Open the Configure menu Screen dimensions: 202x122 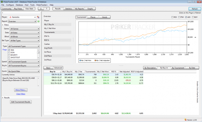(10, 5)
